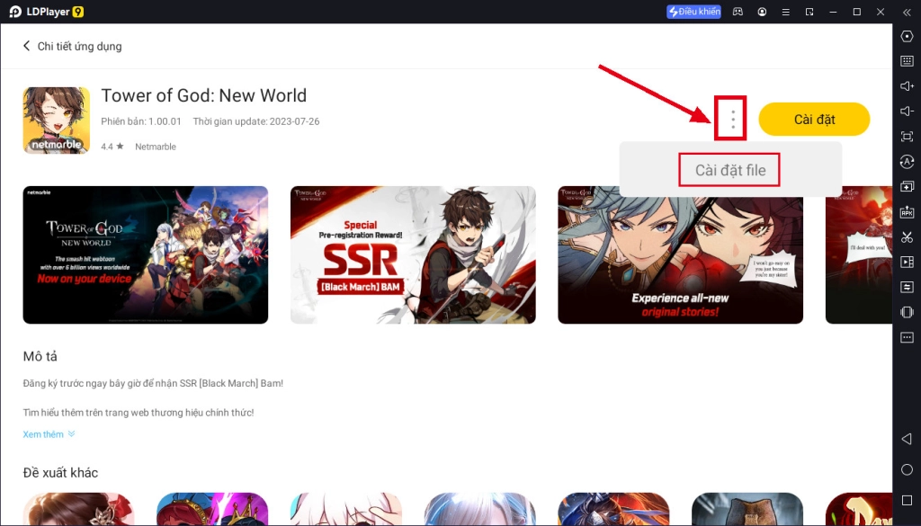
Task: Rotate the screen using the rotation icon
Action: (x=908, y=162)
